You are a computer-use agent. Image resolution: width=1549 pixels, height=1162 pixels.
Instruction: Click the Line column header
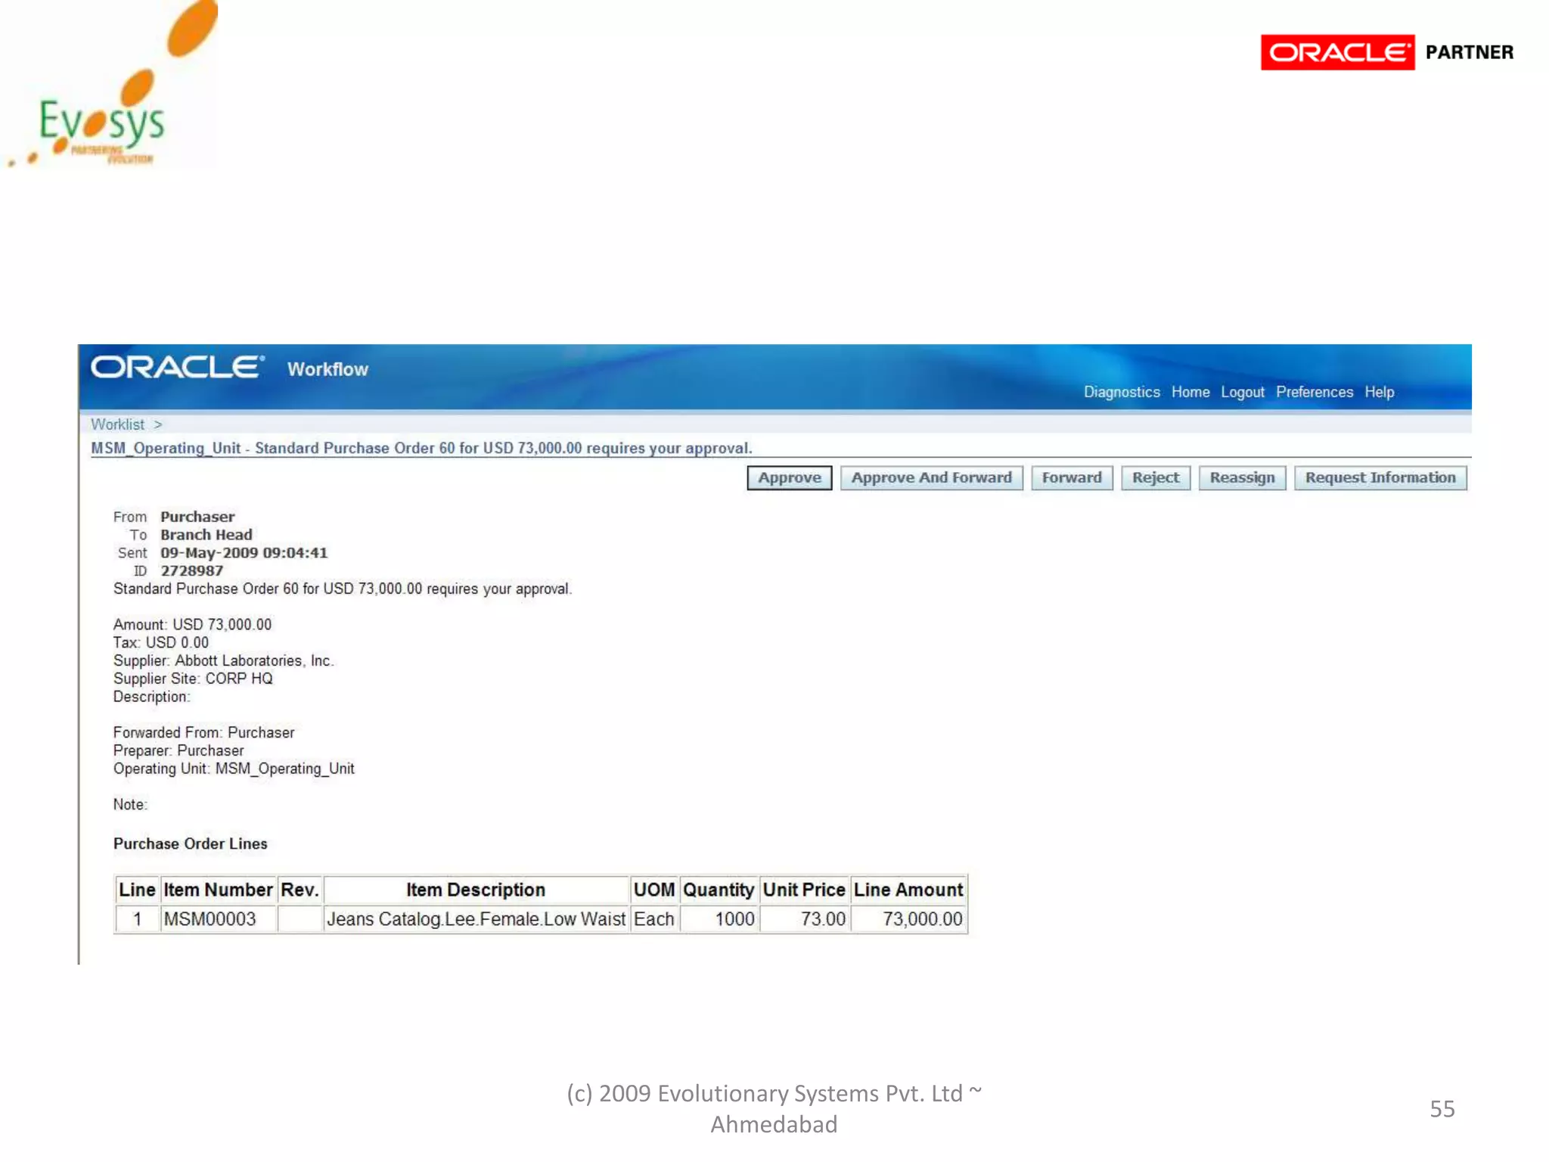click(x=137, y=890)
